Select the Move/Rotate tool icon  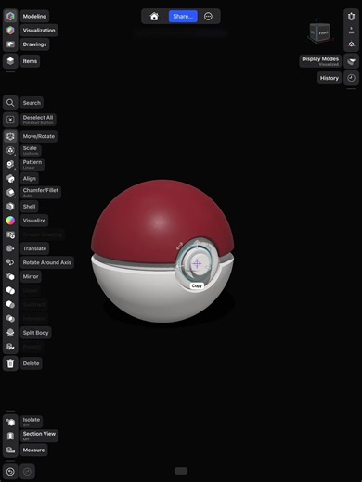[x=10, y=136]
